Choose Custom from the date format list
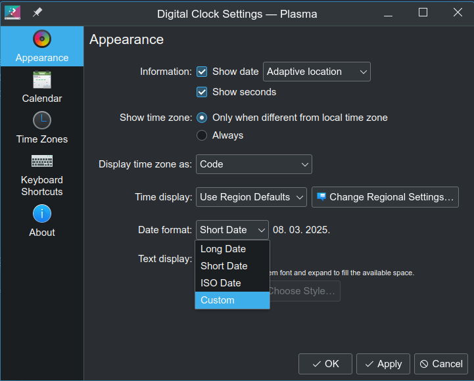This screenshot has height=381, width=474. tap(232, 300)
